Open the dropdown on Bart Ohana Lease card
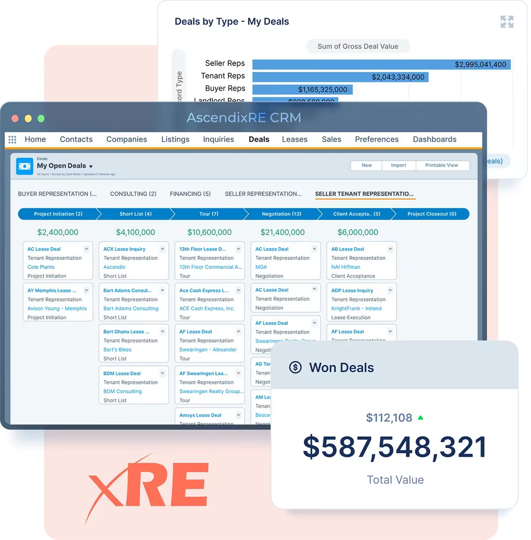The height and width of the screenshot is (540, 531). (x=163, y=331)
